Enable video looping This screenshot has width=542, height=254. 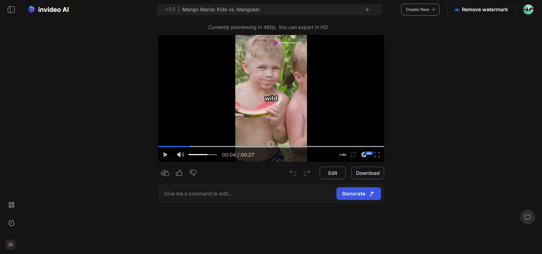click(353, 155)
